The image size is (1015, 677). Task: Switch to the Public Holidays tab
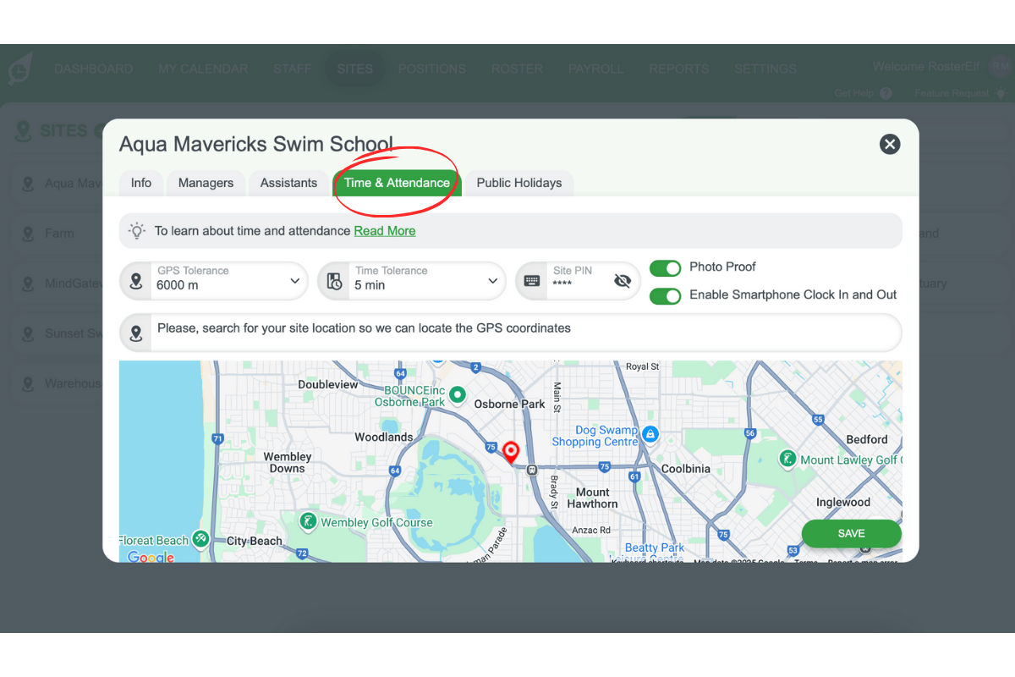(518, 183)
